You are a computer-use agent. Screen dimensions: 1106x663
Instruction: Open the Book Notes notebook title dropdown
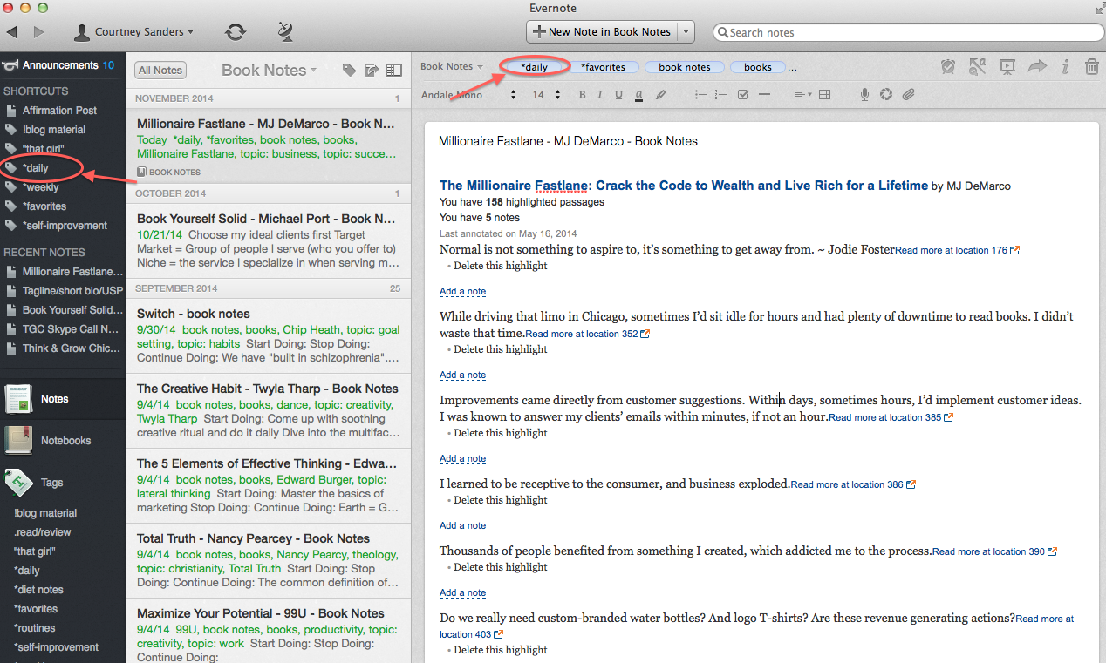(270, 71)
